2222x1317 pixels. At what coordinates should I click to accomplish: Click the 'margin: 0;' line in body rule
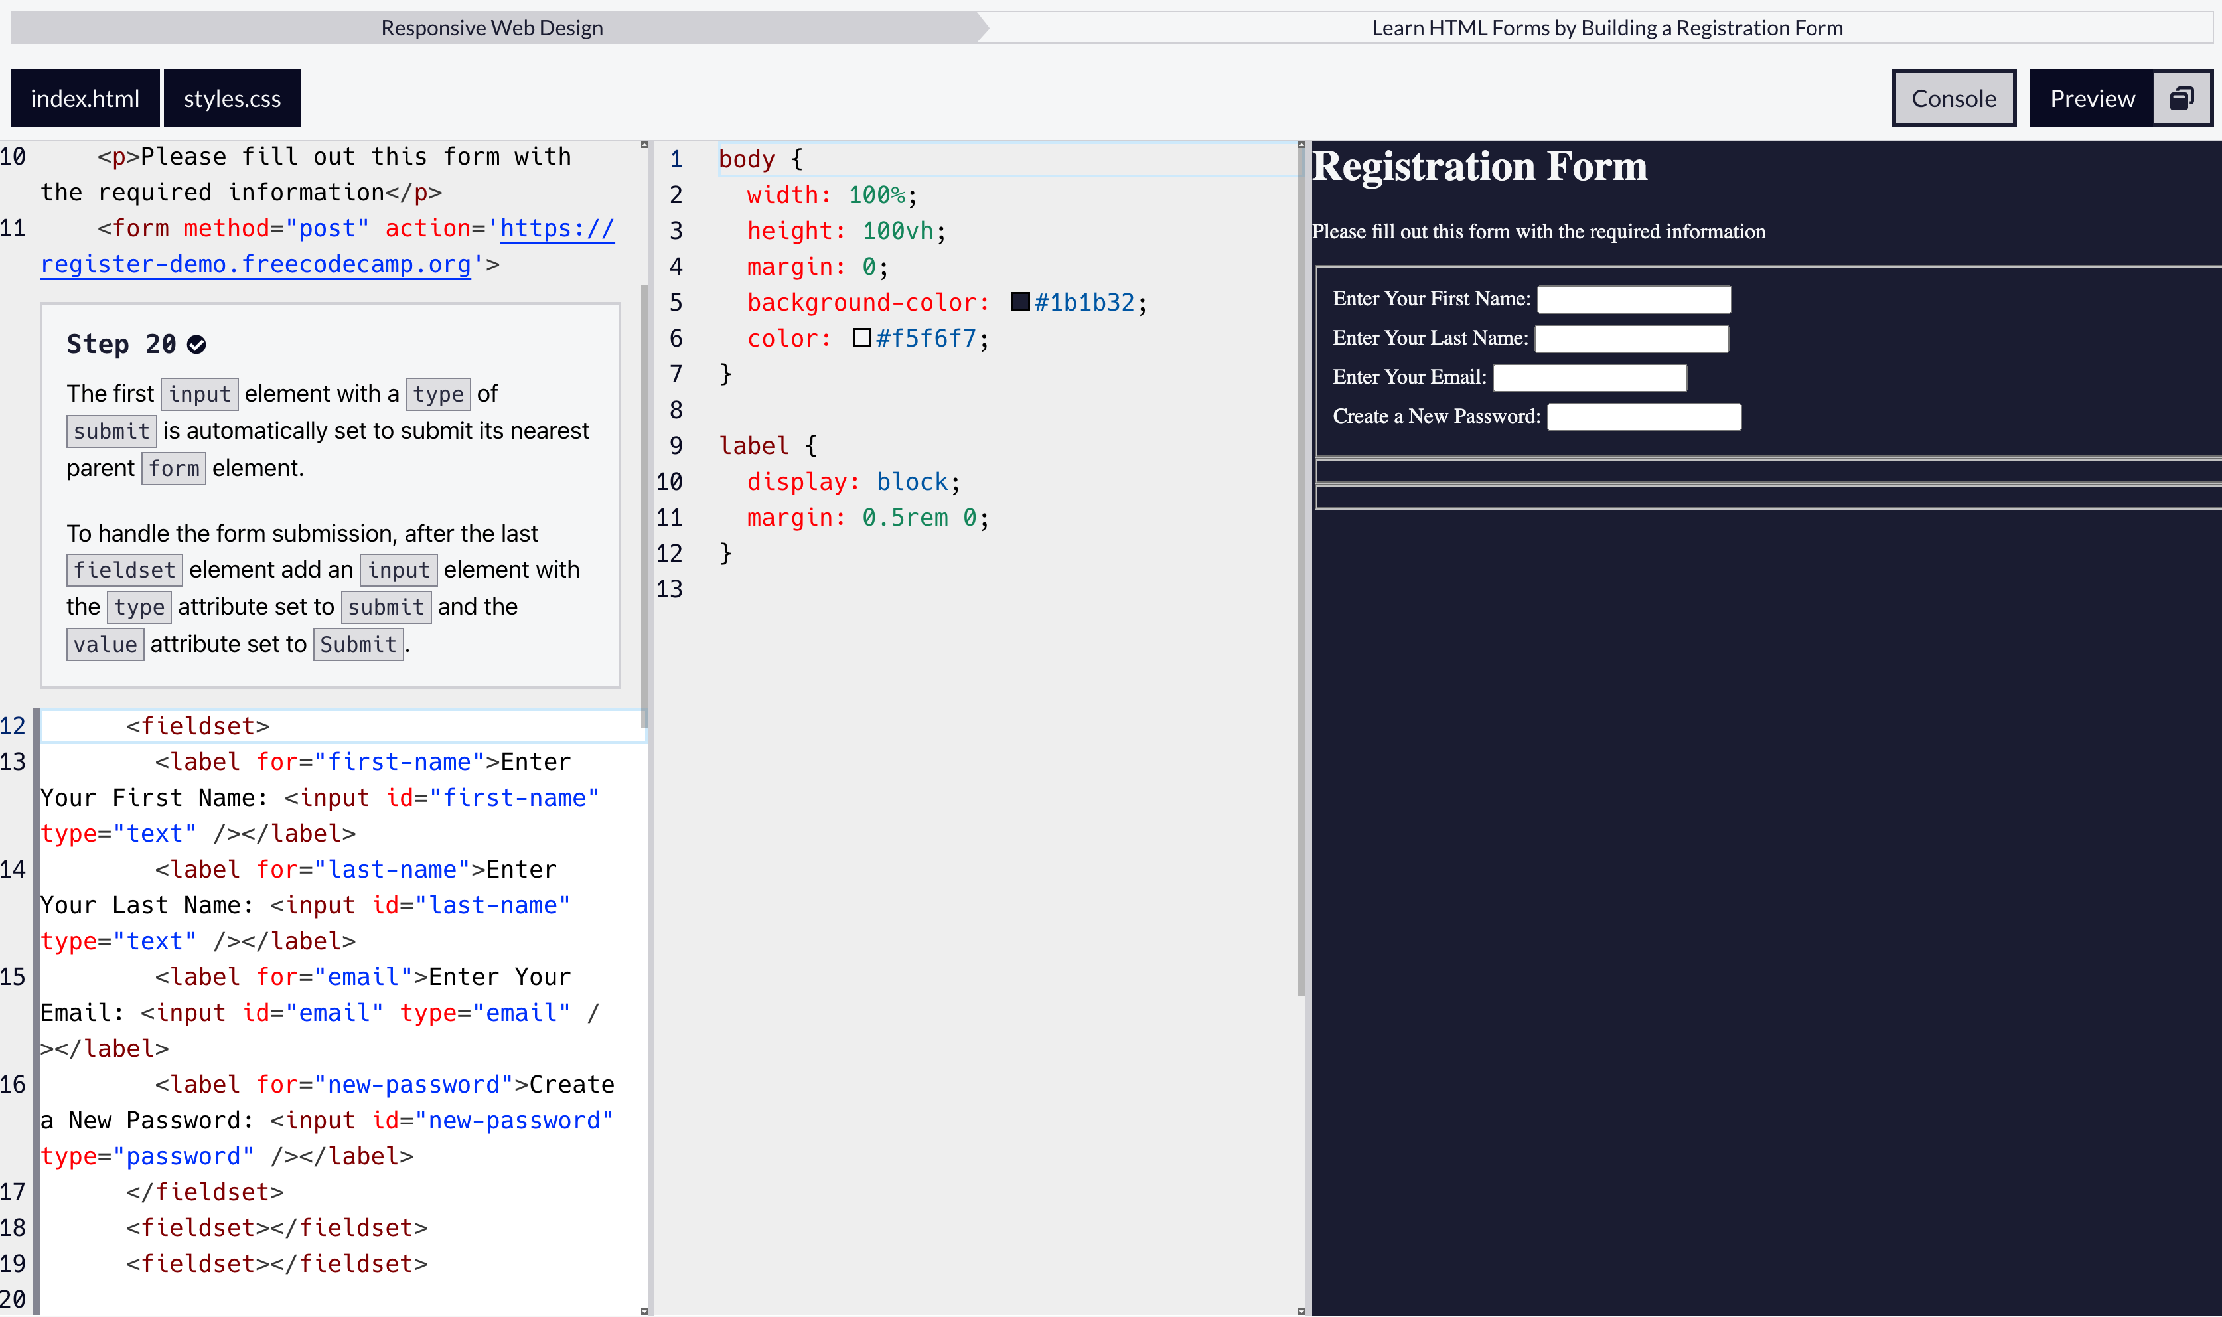818,266
